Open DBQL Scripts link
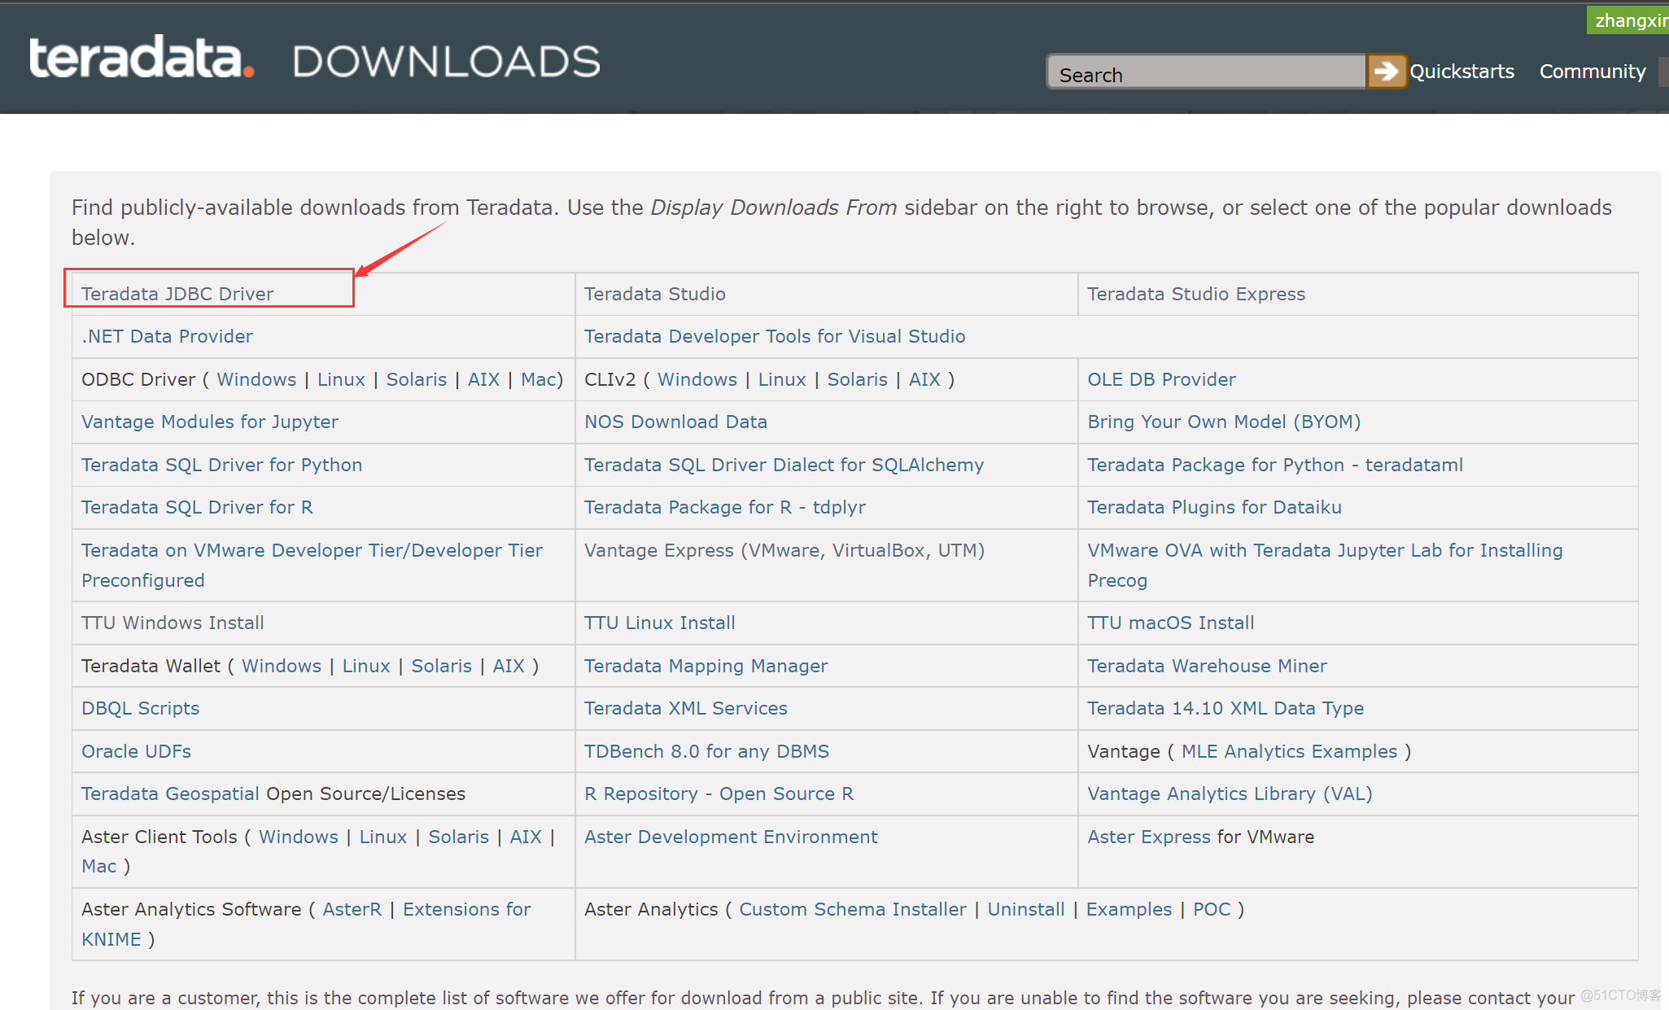This screenshot has width=1669, height=1010. 140,708
